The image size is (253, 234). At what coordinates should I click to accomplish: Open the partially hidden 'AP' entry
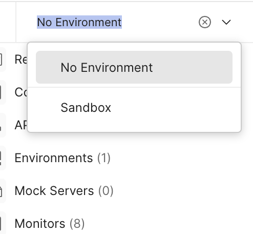point(21,125)
